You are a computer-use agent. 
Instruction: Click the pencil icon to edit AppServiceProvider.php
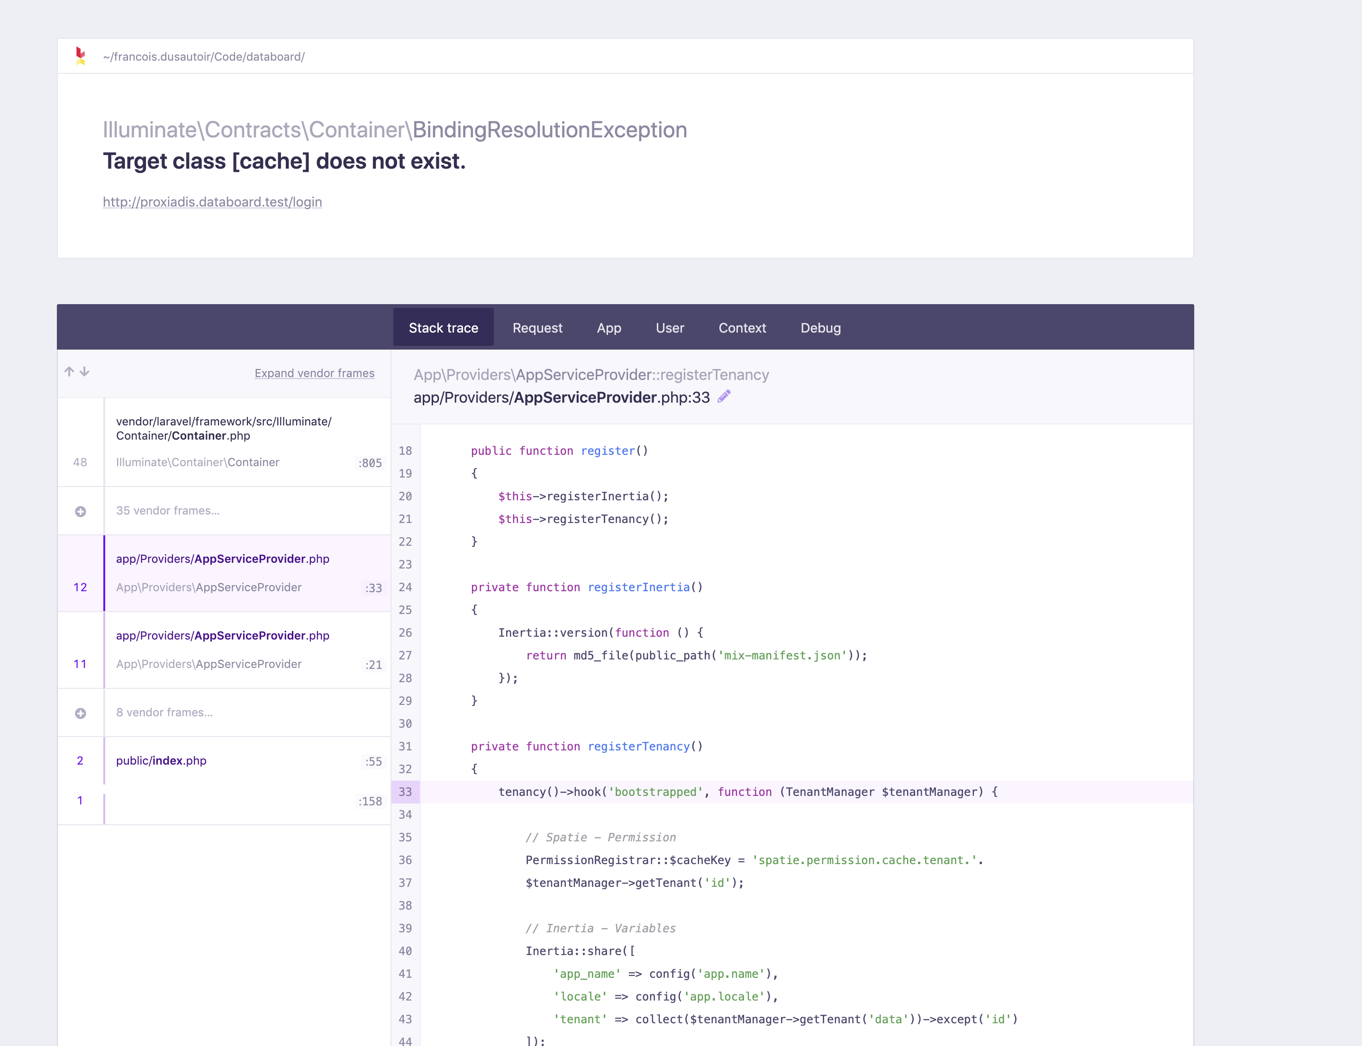pos(724,397)
